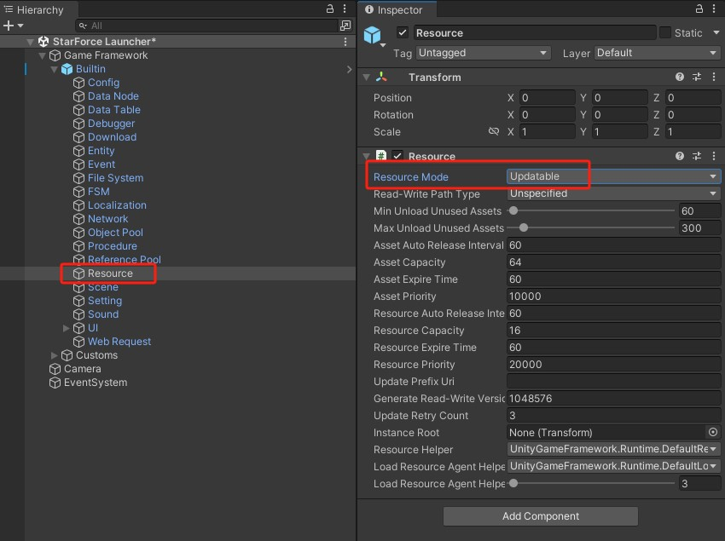
Task: Click the scale constrain-proportions link icon
Action: [494, 132]
